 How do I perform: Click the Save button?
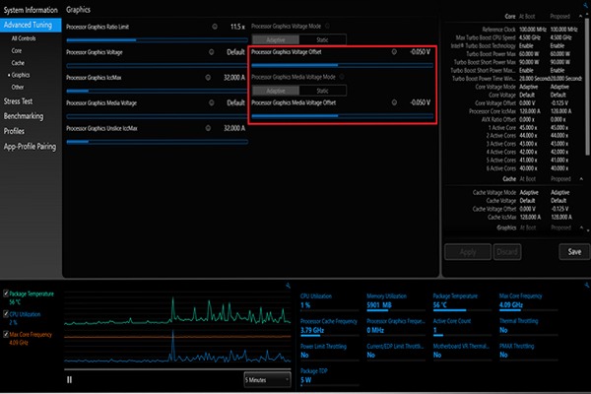574,252
